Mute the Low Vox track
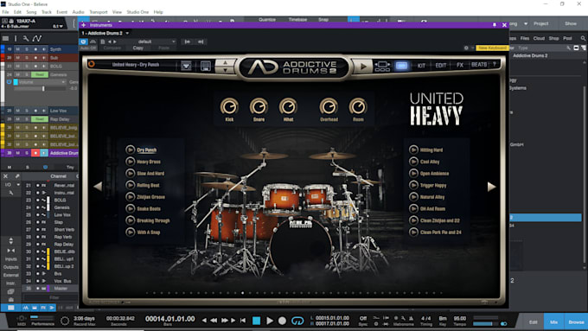The image size is (588, 331). point(17,111)
